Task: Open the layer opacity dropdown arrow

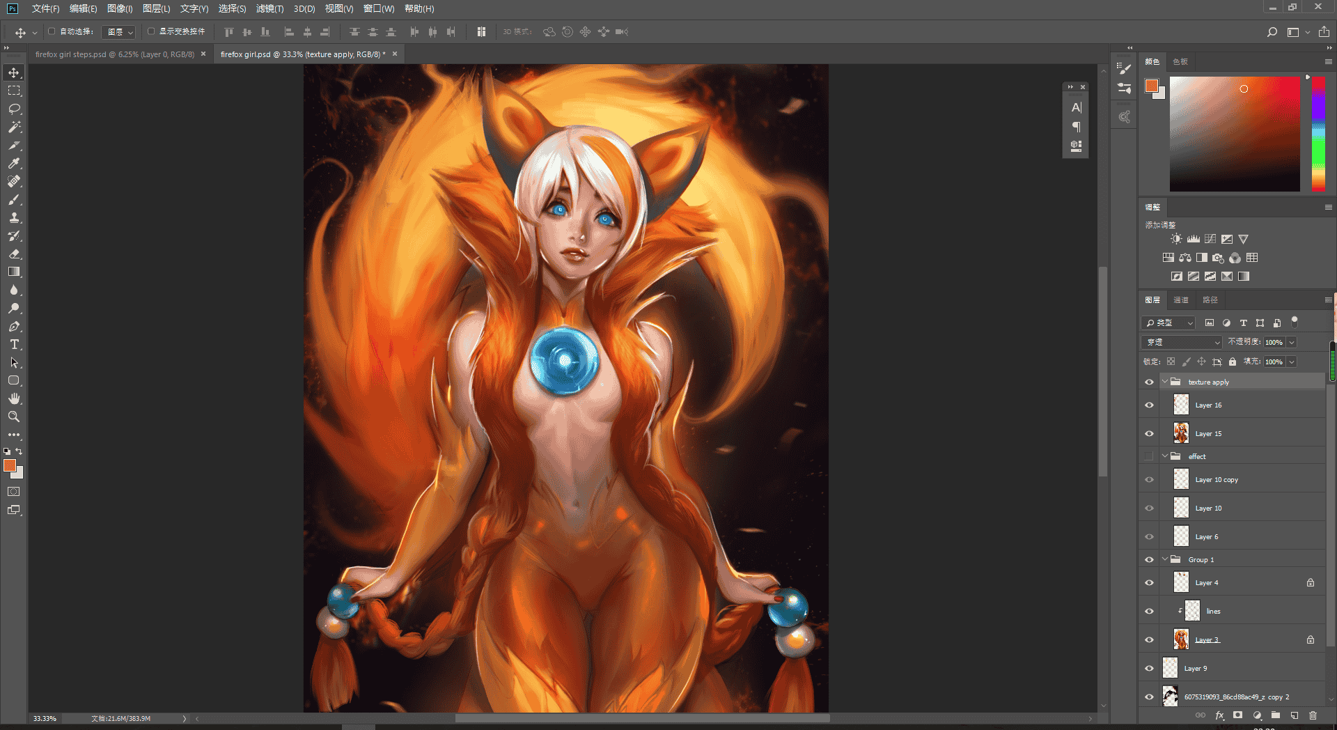Action: click(x=1292, y=342)
